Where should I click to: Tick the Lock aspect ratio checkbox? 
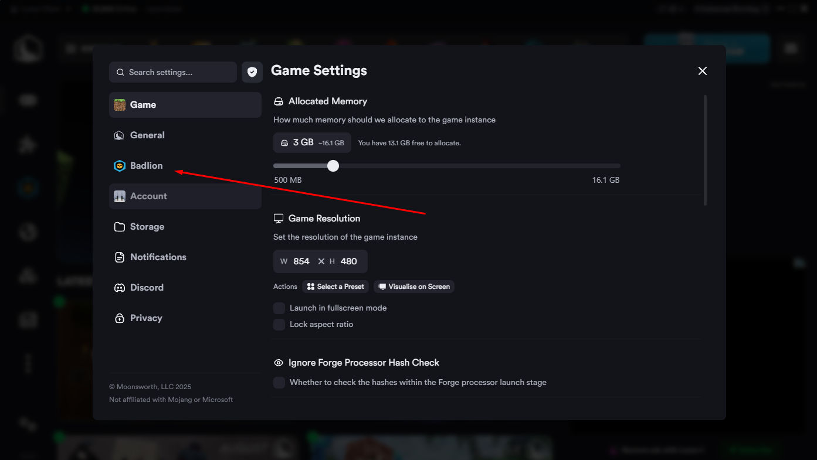point(279,324)
